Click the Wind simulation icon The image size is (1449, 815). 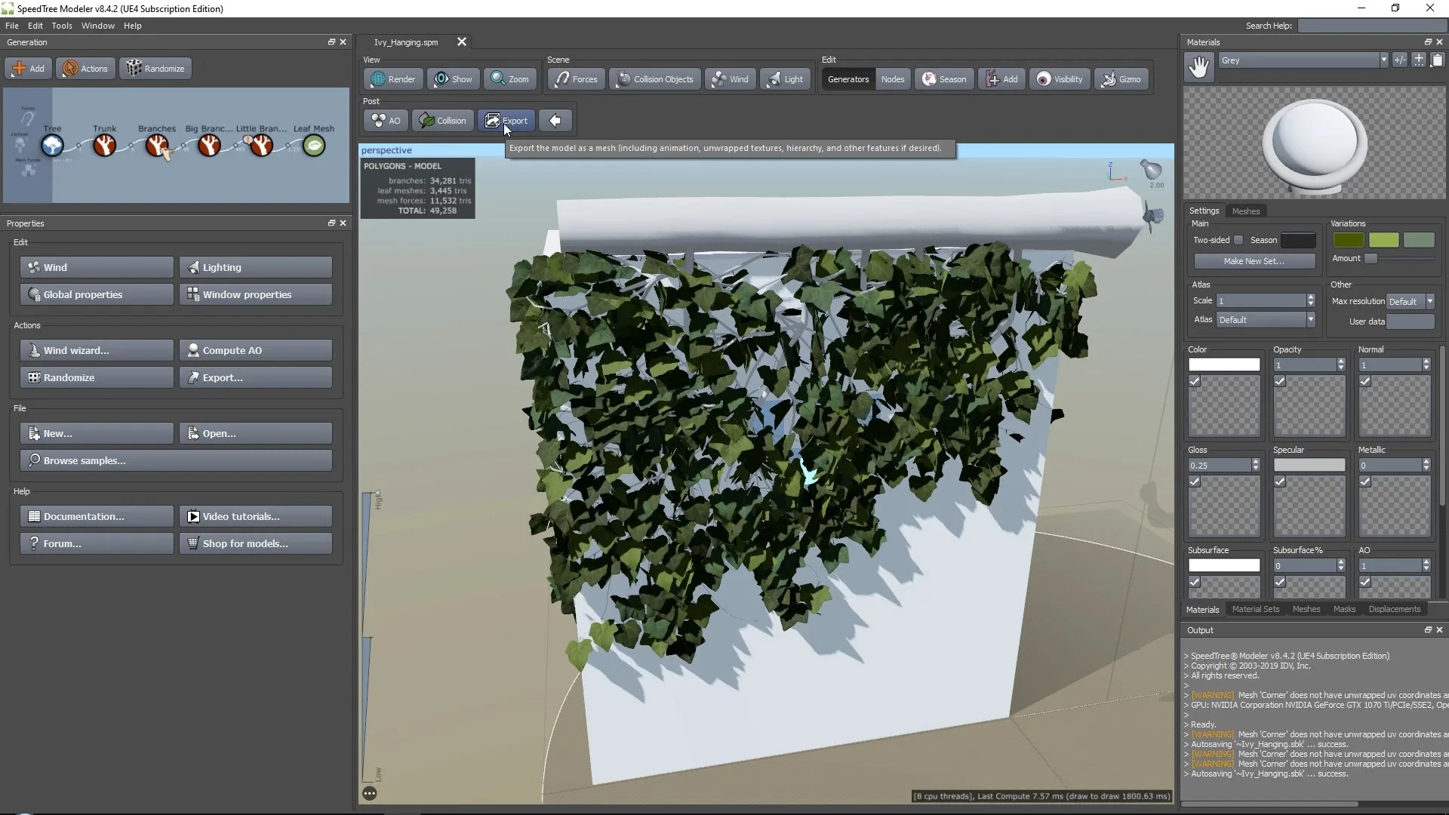pyautogui.click(x=731, y=78)
